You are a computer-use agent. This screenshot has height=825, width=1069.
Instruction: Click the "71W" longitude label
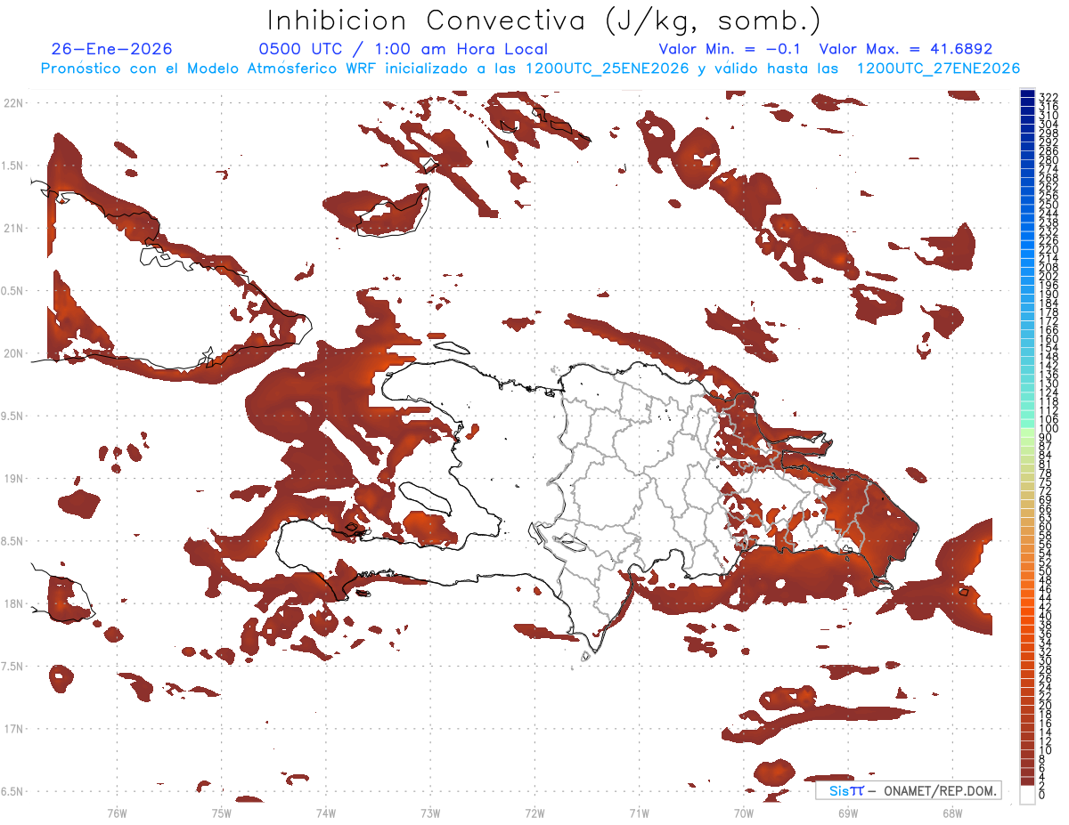pyautogui.click(x=639, y=813)
